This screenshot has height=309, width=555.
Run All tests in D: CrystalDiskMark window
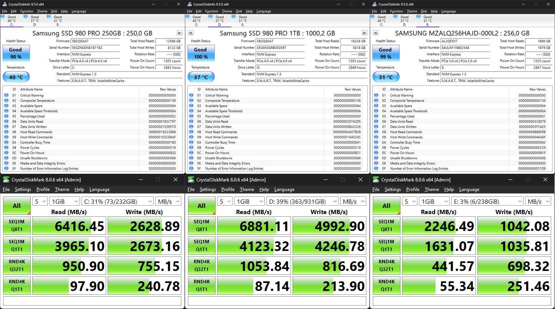click(x=201, y=206)
